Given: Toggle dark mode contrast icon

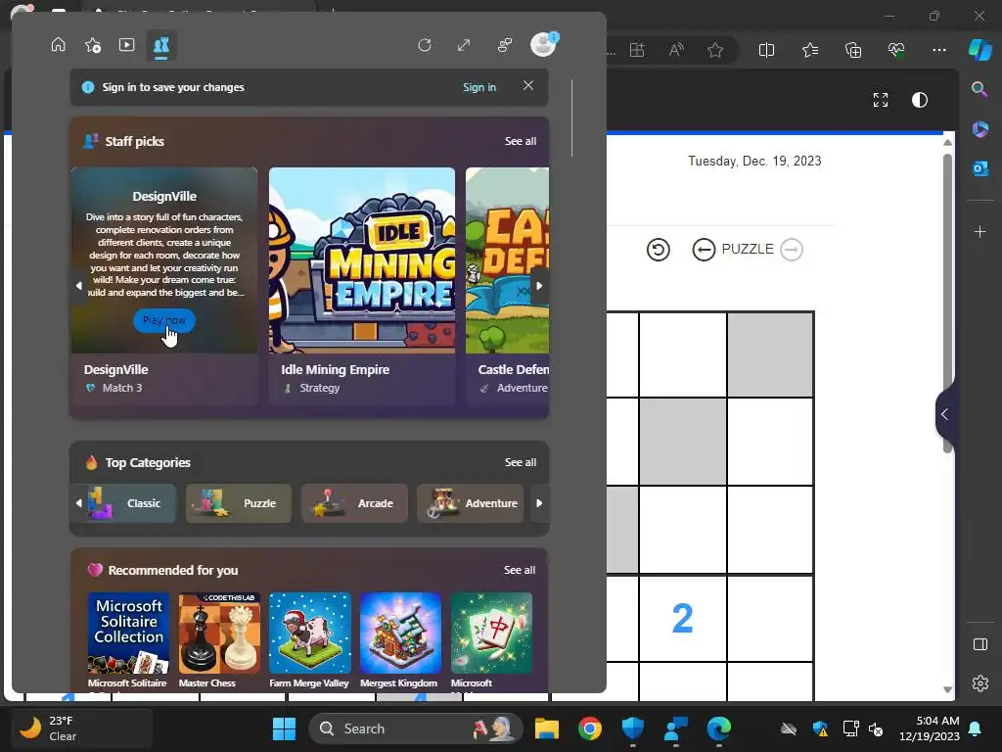Looking at the screenshot, I should (x=920, y=100).
